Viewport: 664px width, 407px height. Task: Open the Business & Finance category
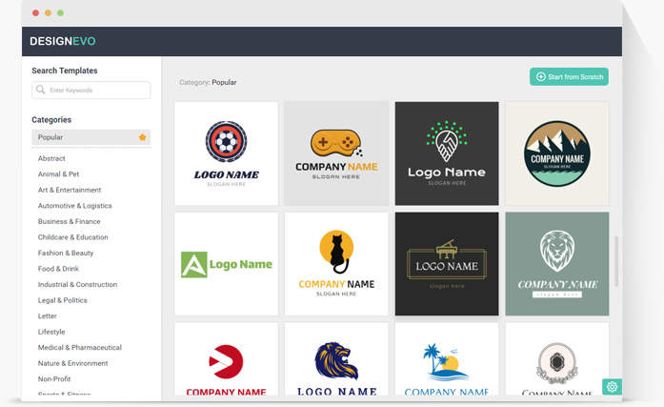point(69,221)
